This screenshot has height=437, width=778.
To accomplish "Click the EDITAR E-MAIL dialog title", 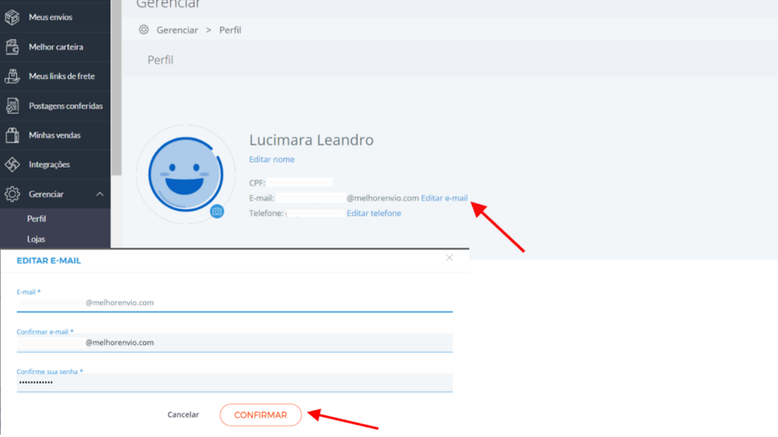I will pos(49,261).
